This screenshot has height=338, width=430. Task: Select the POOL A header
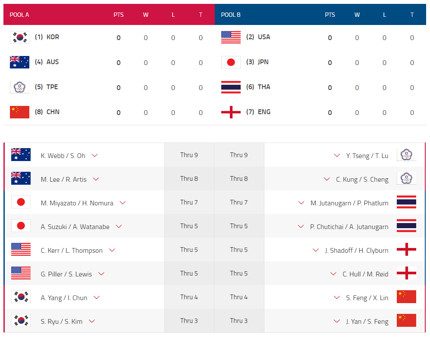19,15
